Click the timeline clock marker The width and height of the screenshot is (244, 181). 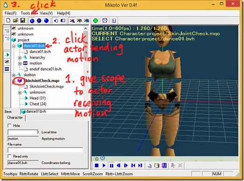[102, 158]
